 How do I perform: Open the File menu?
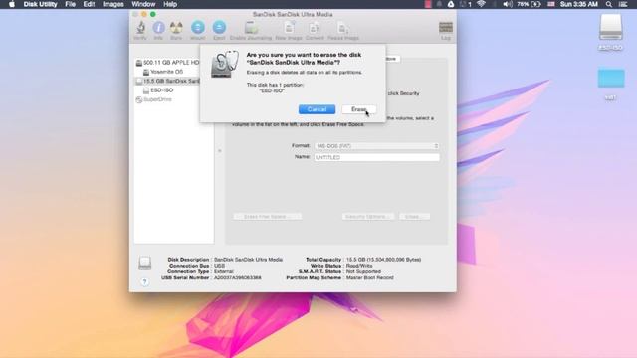[71, 4]
